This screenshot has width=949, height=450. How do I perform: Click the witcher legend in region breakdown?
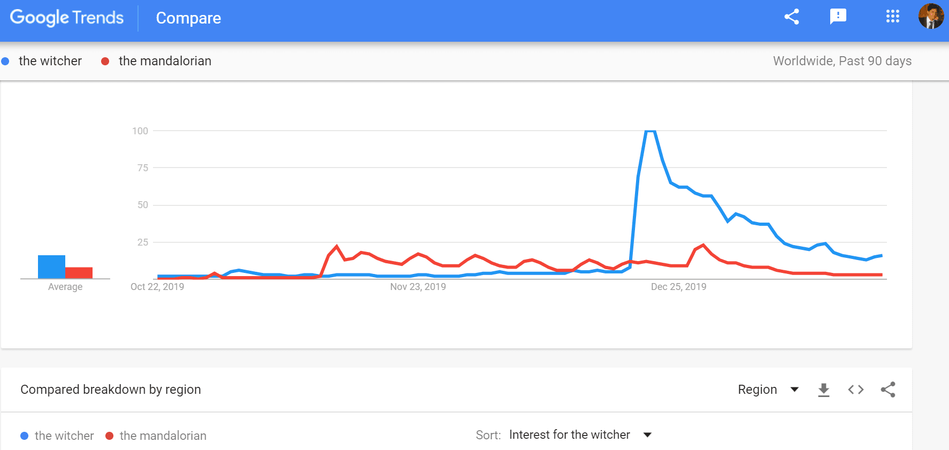64,436
